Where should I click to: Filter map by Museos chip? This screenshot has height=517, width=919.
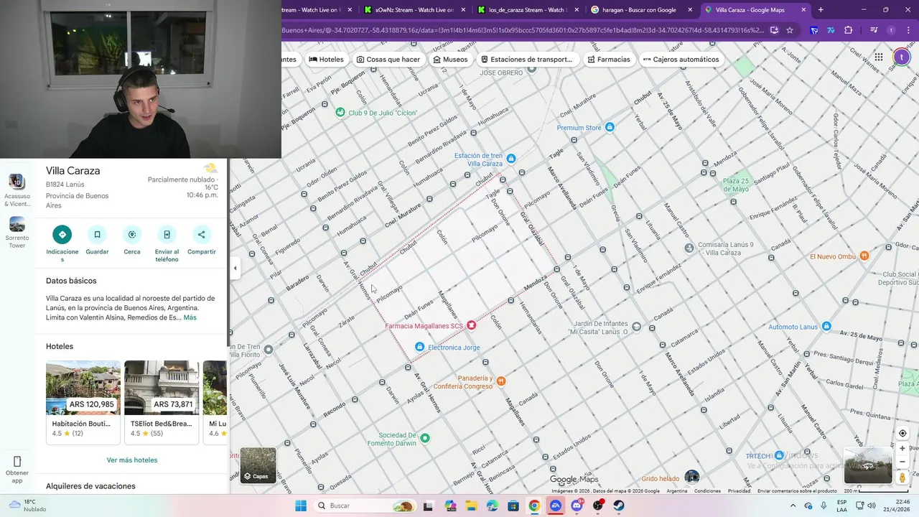coord(450,60)
